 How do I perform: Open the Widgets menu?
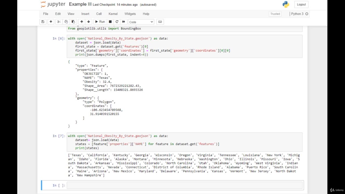pyautogui.click(x=130, y=14)
